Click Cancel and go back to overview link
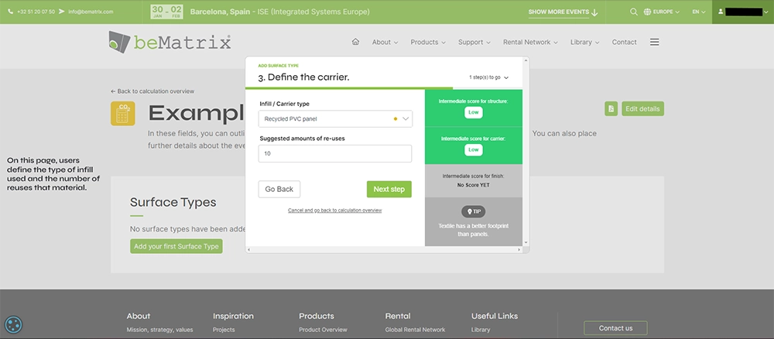Screen dimensions: 774x339 334,211
